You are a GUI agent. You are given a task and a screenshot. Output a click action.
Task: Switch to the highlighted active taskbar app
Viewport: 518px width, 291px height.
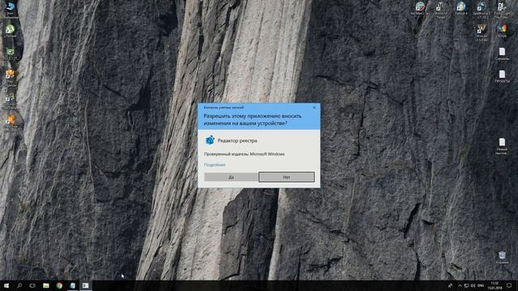click(86, 285)
